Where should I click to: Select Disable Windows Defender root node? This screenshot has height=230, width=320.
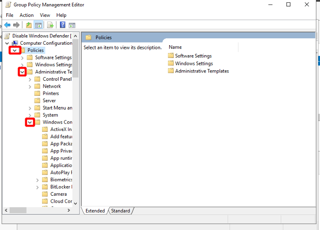pos(42,36)
